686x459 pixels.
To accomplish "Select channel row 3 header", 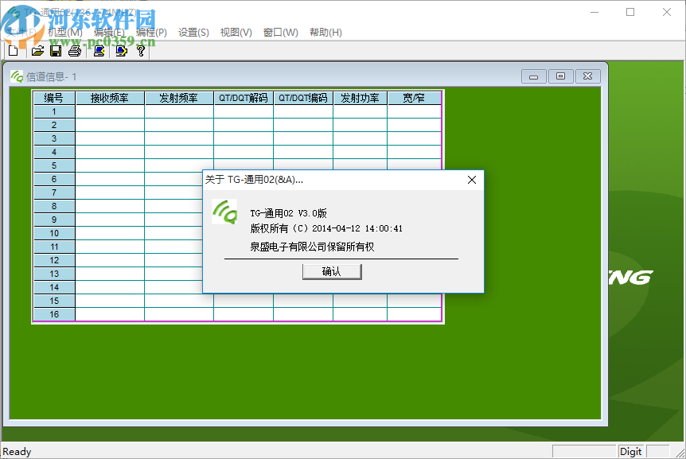I will pyautogui.click(x=54, y=138).
